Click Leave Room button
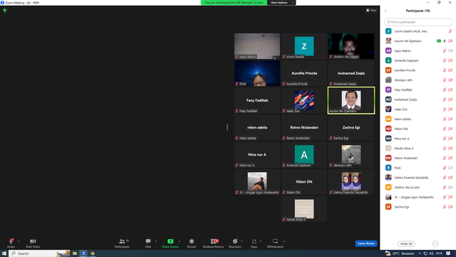 pyautogui.click(x=366, y=243)
